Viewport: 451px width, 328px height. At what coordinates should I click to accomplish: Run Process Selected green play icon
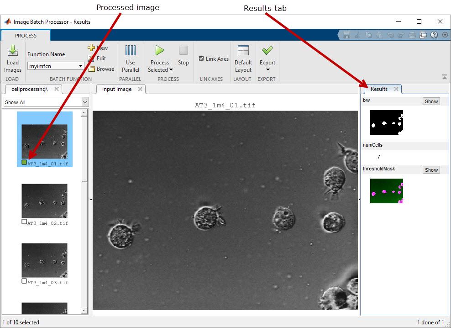(160, 50)
